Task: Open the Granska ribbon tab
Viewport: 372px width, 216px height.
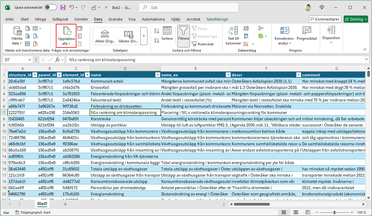Action: pyautogui.click(x=115, y=19)
